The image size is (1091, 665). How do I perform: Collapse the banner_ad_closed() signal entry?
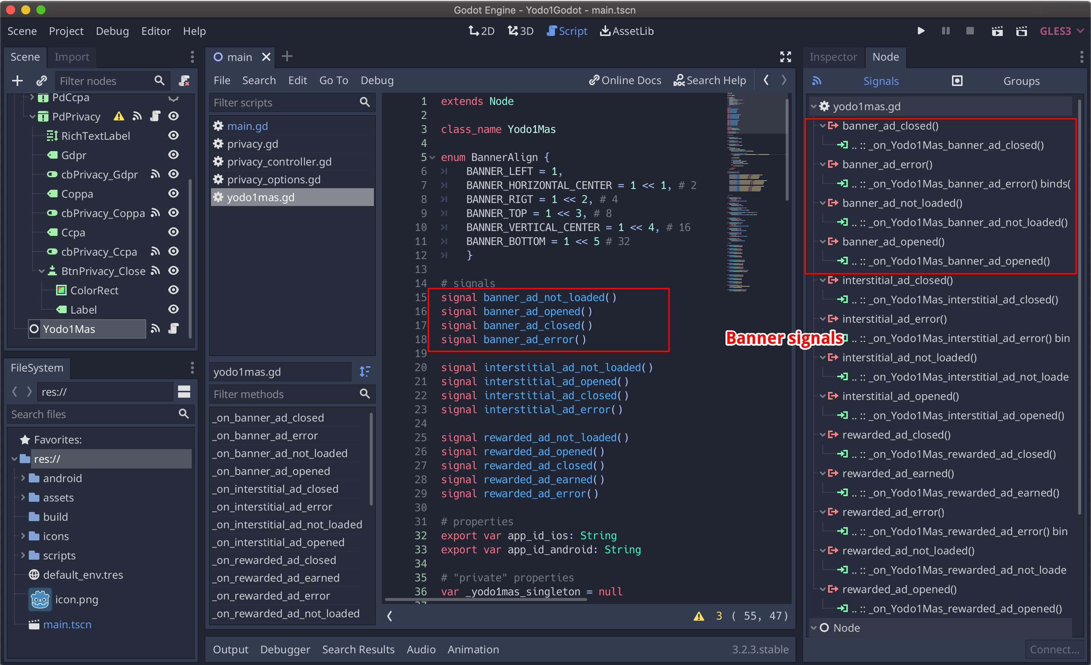click(822, 126)
